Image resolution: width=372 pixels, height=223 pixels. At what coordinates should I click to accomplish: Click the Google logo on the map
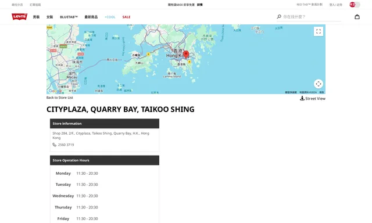point(55,91)
